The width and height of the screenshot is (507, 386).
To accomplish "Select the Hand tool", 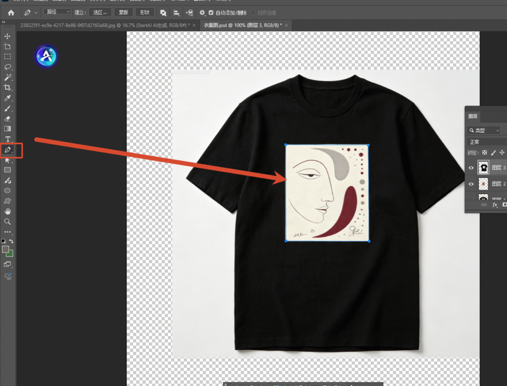I will pos(7,211).
